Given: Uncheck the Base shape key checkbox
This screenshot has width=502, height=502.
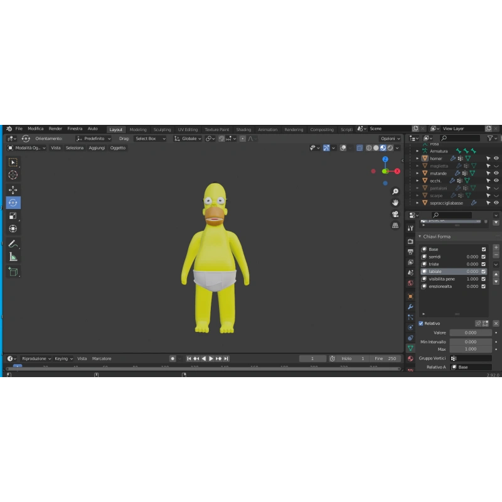Looking at the screenshot, I should click(483, 249).
